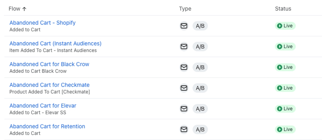Click Live status of Shopify flow
This screenshot has width=322, height=140.
tap(285, 26)
